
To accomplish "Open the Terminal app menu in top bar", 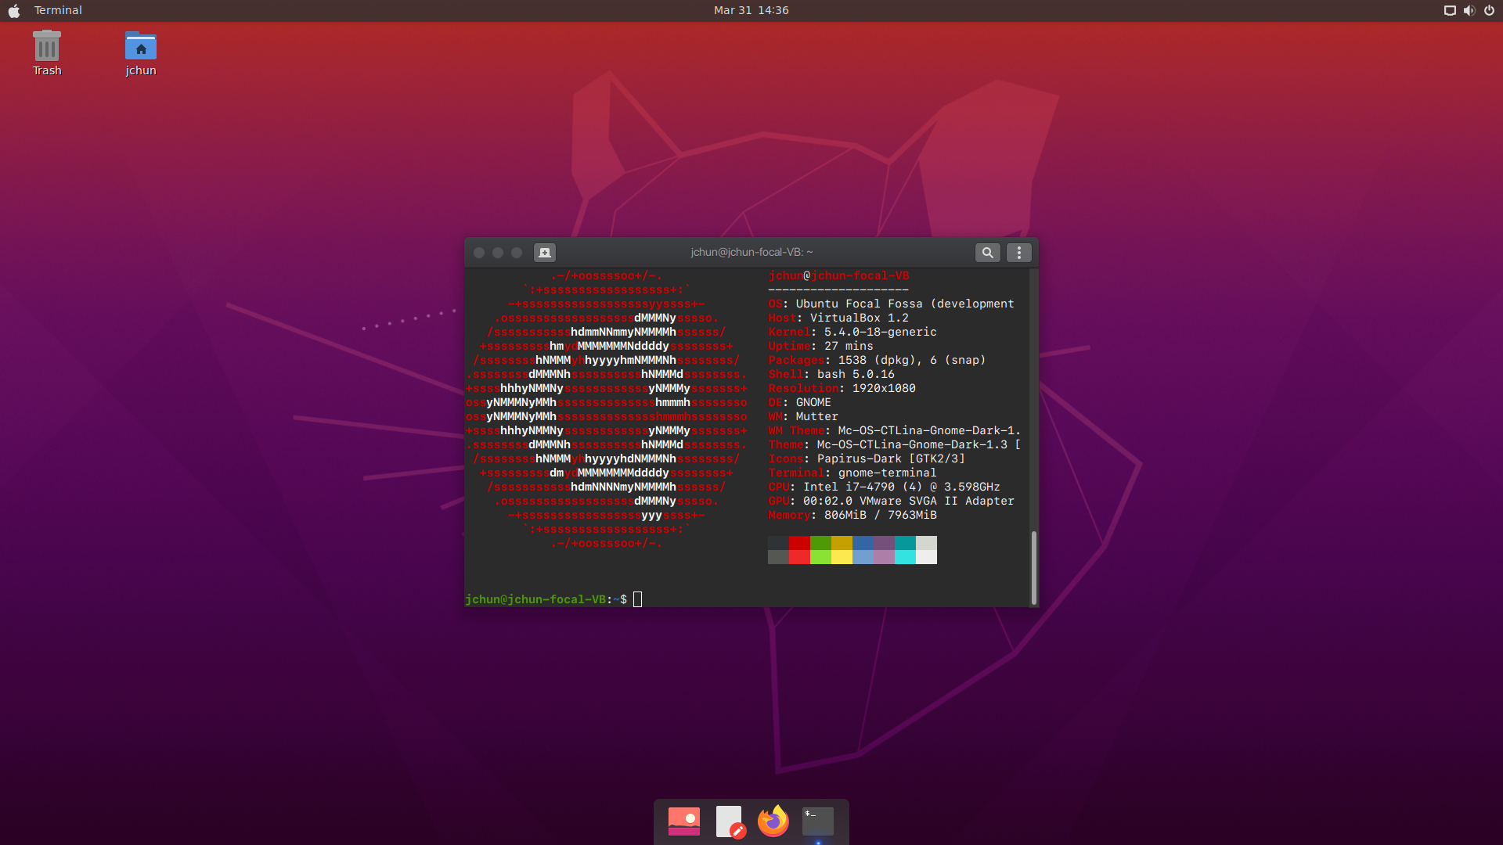I will tap(58, 10).
